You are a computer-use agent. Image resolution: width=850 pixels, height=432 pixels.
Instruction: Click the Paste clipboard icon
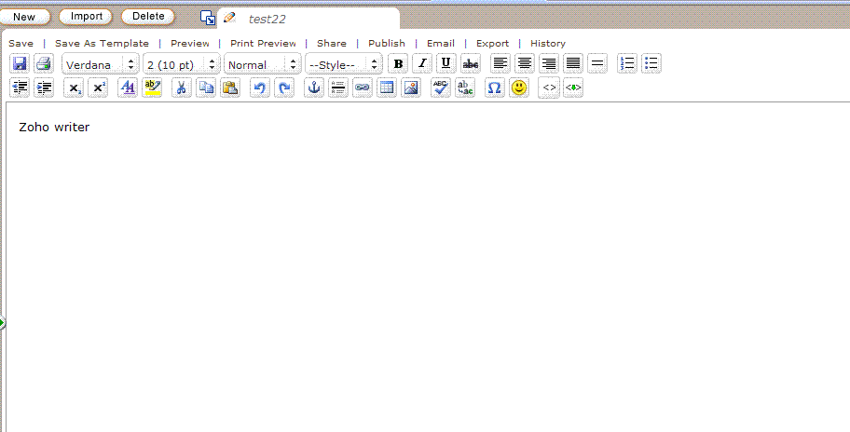(x=230, y=88)
